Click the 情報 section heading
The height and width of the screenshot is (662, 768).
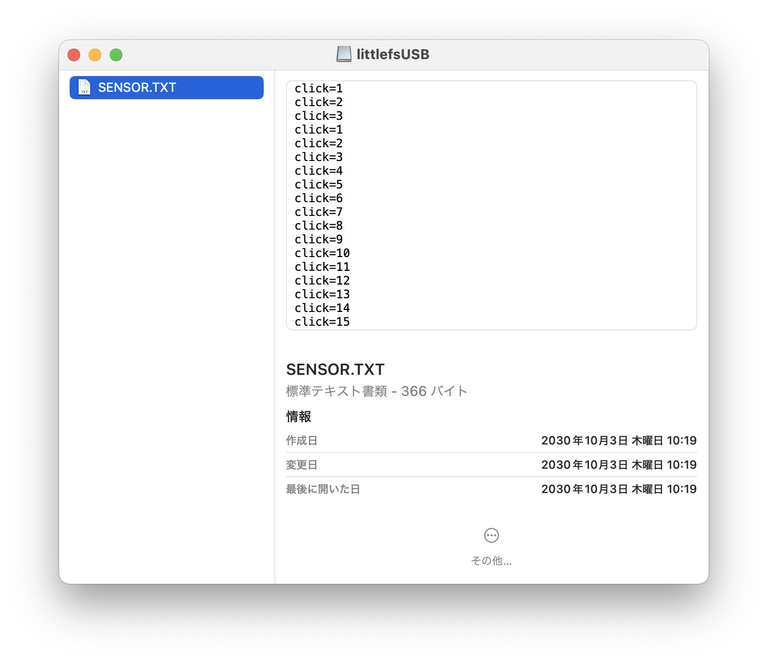(297, 417)
